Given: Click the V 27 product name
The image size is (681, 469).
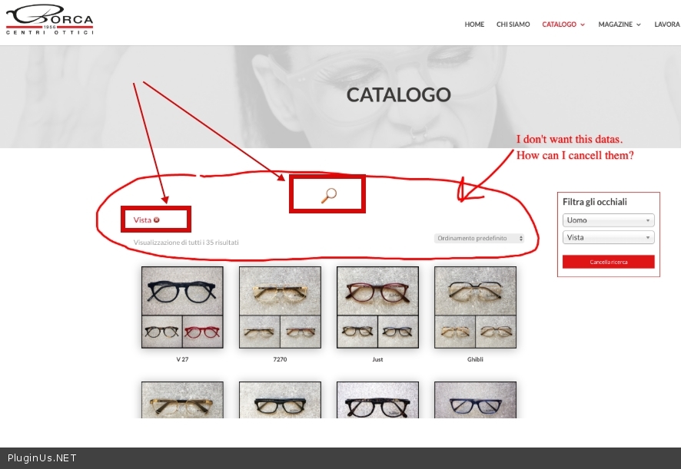Looking at the screenshot, I should (182, 359).
